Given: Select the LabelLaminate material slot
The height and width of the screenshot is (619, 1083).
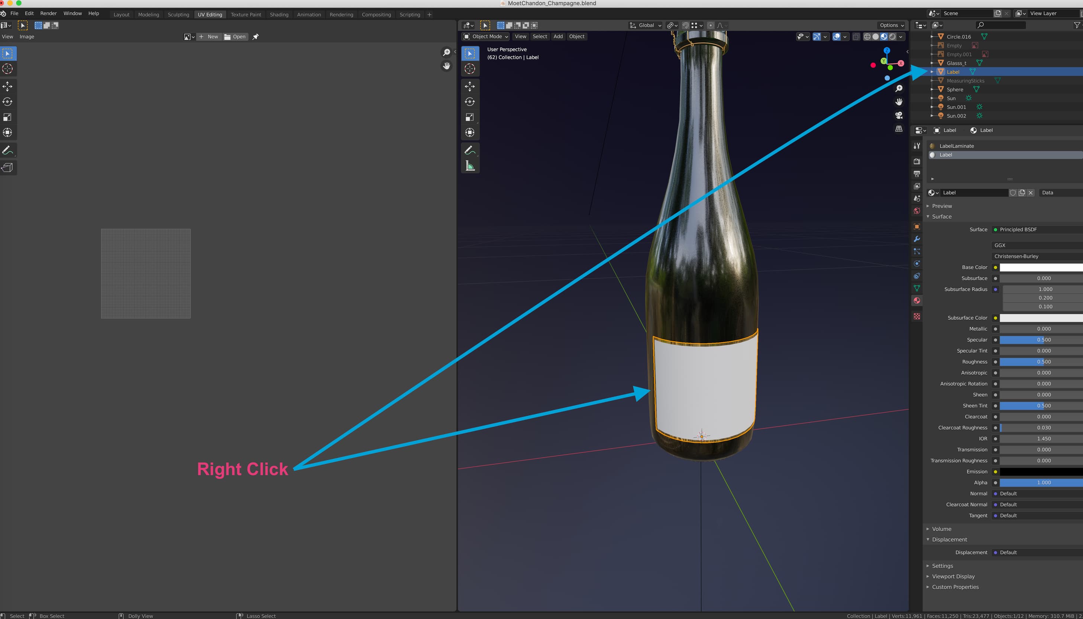Looking at the screenshot, I should (x=1006, y=146).
